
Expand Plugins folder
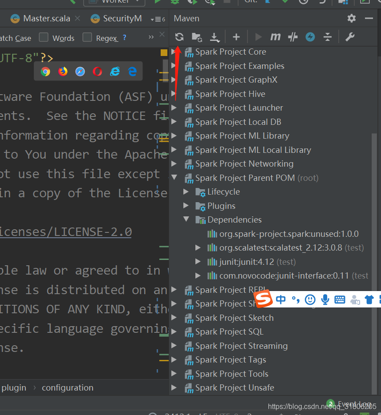click(186, 205)
